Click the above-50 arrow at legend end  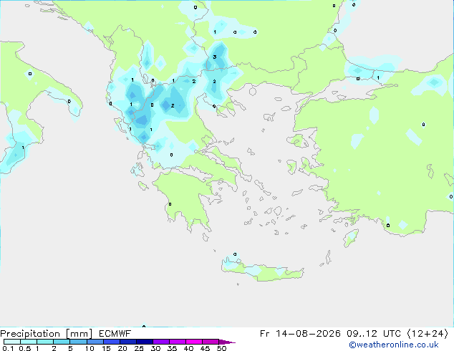226,342
